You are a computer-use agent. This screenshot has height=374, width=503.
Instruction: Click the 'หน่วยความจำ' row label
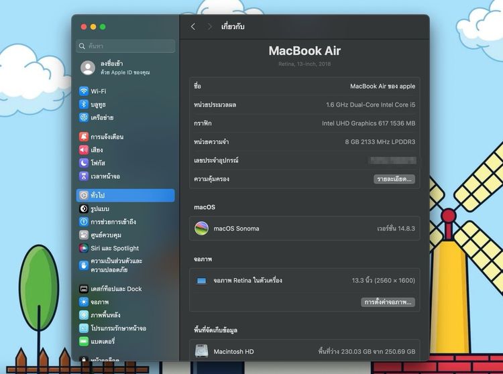(x=211, y=141)
